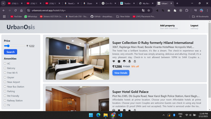Screen dimensions: 211x119
Task: Click the Super Collection O Ruby room photo
Action: [x=77, y=58]
